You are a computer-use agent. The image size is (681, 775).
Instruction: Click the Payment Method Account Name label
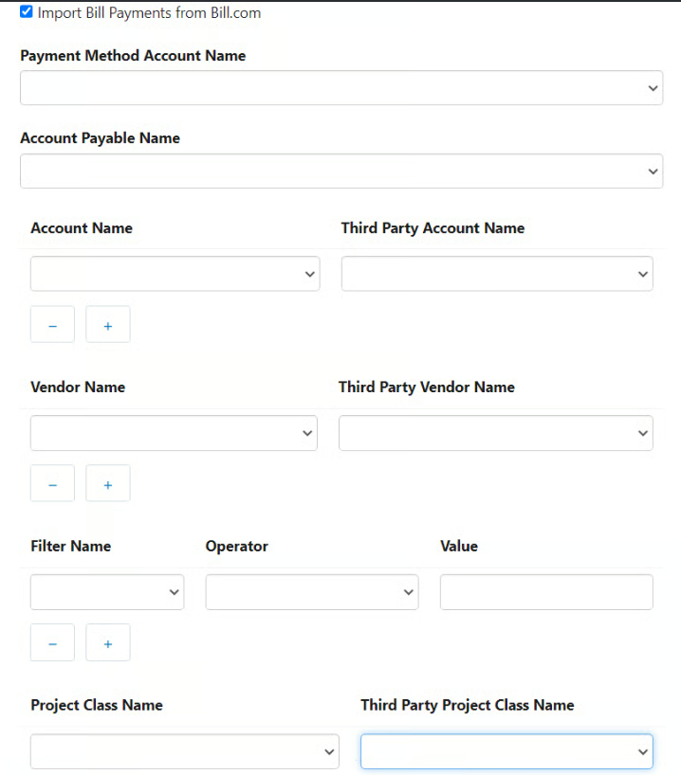(133, 56)
